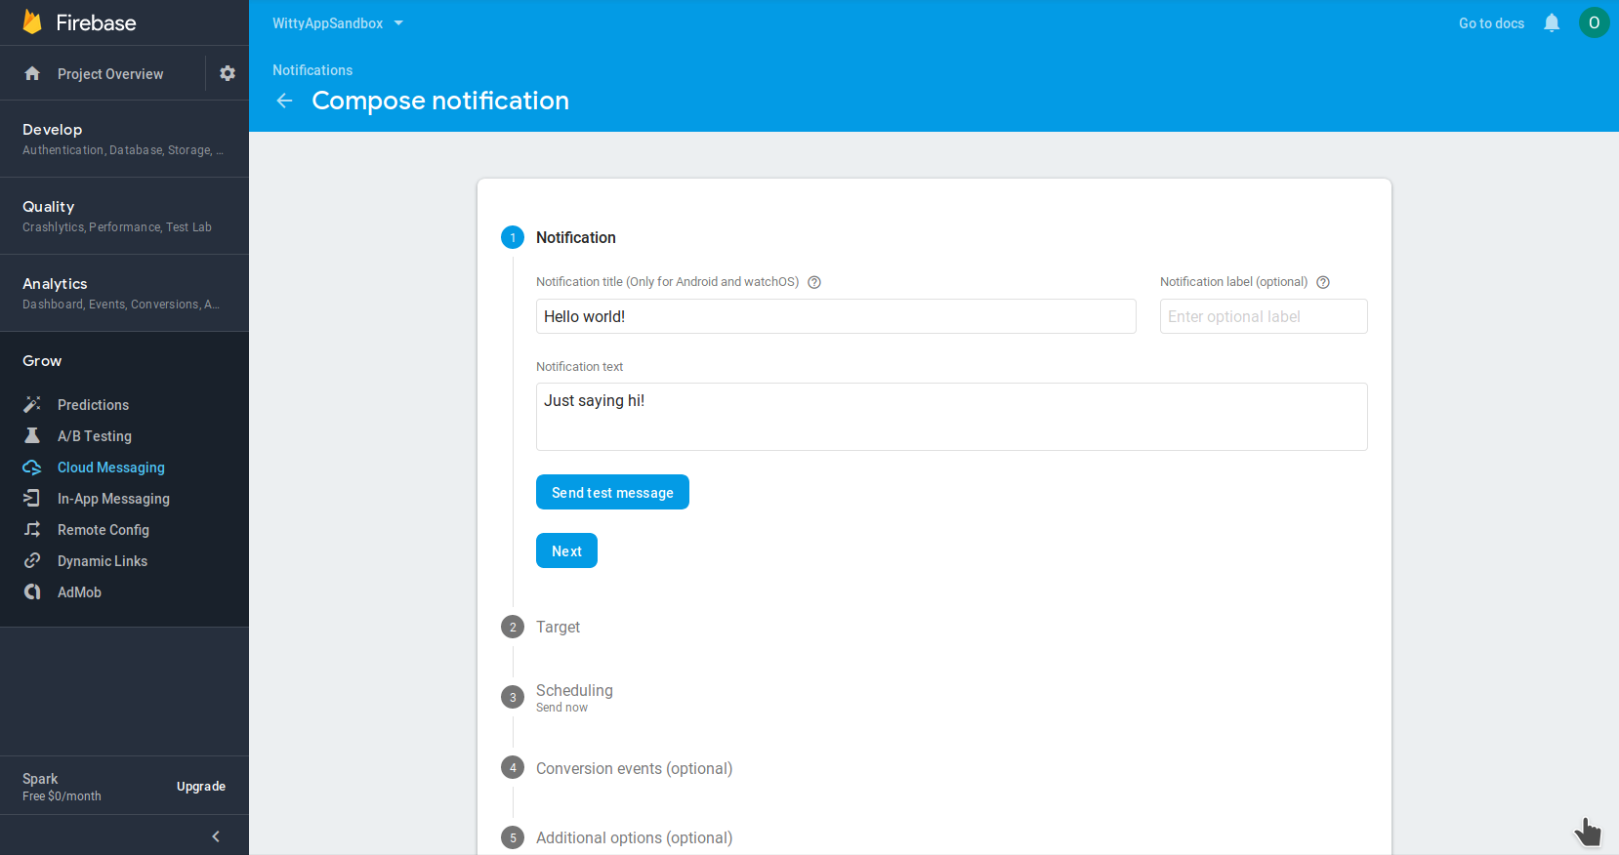
Task: Open Predictions in the sidebar
Action: (93, 405)
